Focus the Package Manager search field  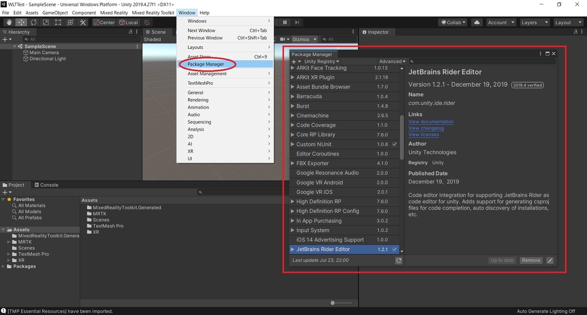pos(483,62)
